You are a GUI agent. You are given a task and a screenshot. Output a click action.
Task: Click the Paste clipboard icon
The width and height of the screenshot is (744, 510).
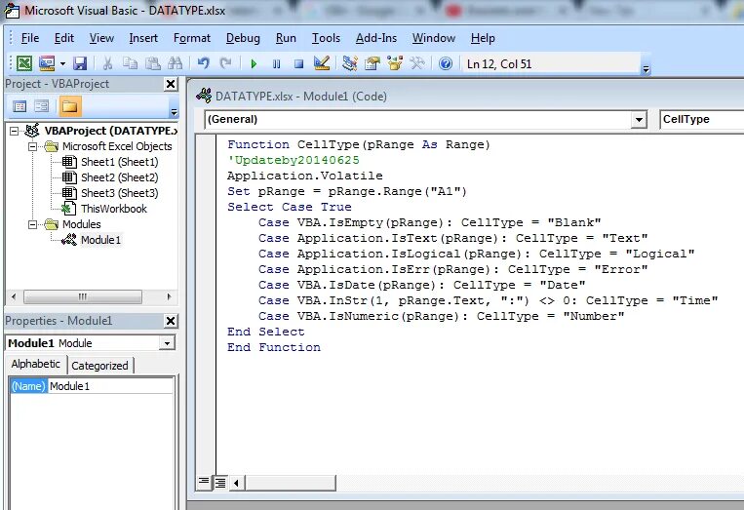coord(152,63)
